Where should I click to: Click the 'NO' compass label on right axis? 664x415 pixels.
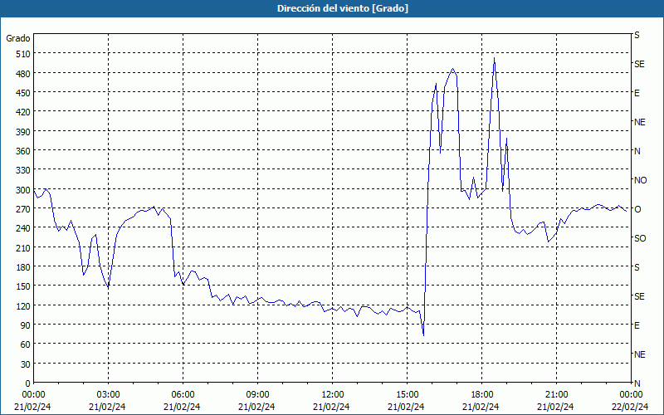pos(640,180)
